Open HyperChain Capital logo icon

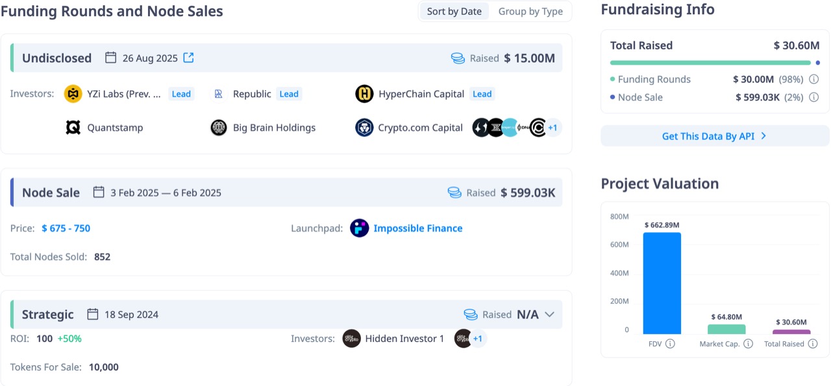pos(364,94)
